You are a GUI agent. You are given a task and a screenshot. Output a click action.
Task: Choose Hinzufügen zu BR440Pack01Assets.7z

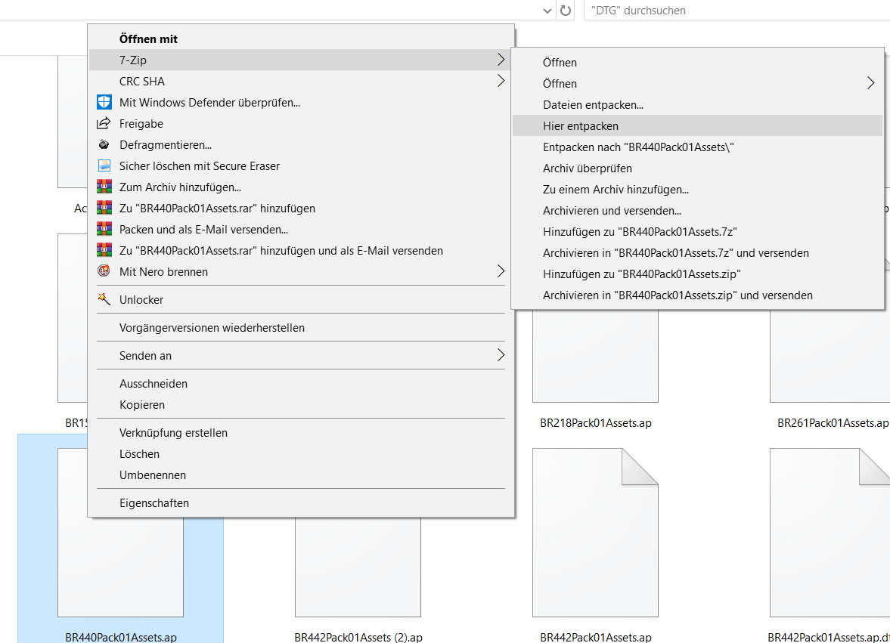click(x=698, y=231)
